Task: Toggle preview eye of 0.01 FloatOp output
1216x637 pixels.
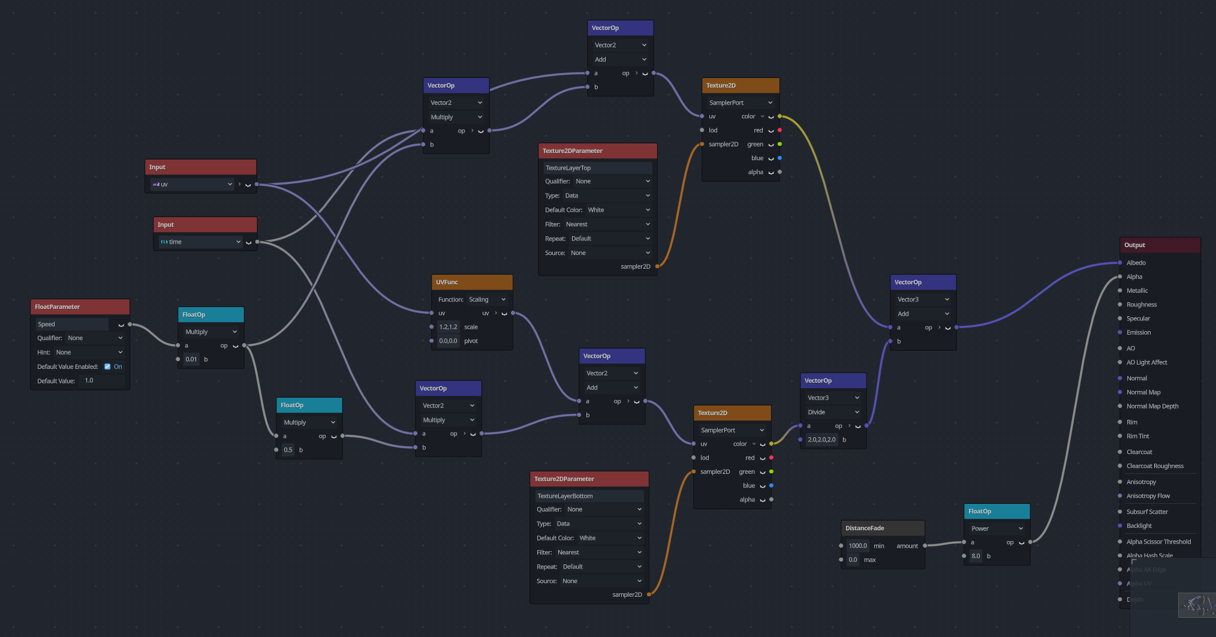Action: (x=236, y=346)
